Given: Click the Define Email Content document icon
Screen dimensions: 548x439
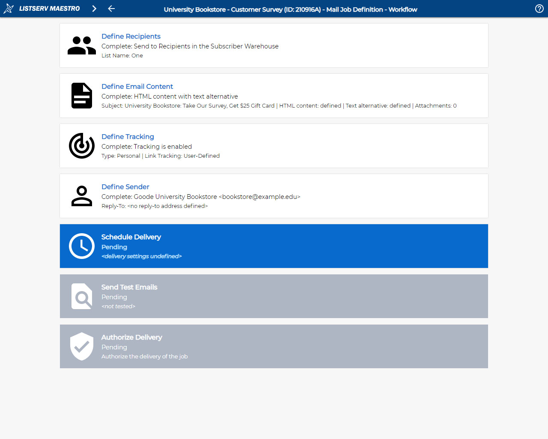Looking at the screenshot, I should 82,96.
